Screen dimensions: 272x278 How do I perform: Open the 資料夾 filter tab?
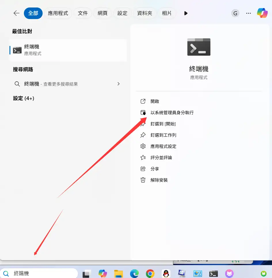[x=144, y=13]
